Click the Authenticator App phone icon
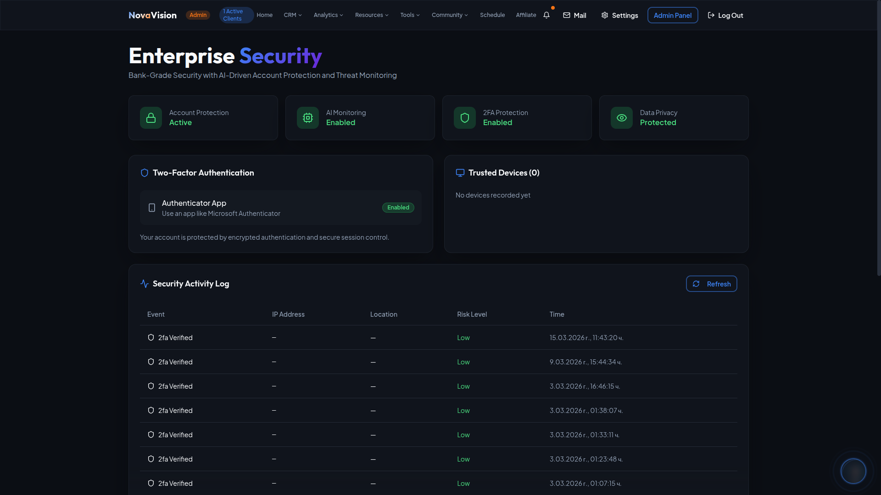The width and height of the screenshot is (881, 495). (x=152, y=208)
